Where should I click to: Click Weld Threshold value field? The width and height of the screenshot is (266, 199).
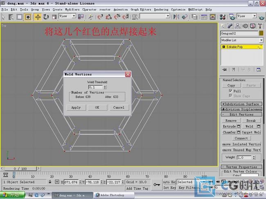pos(96,87)
